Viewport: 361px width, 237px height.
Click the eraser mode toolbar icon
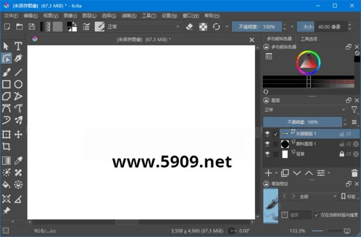(190, 27)
